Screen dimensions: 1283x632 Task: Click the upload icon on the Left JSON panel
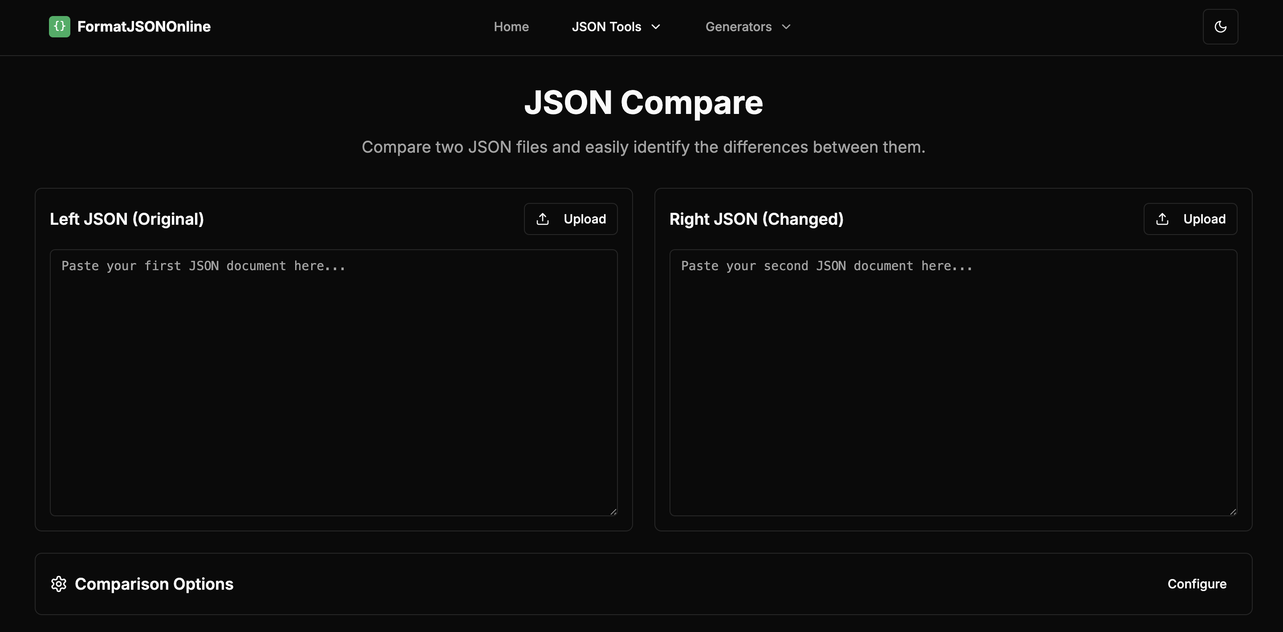[542, 218]
